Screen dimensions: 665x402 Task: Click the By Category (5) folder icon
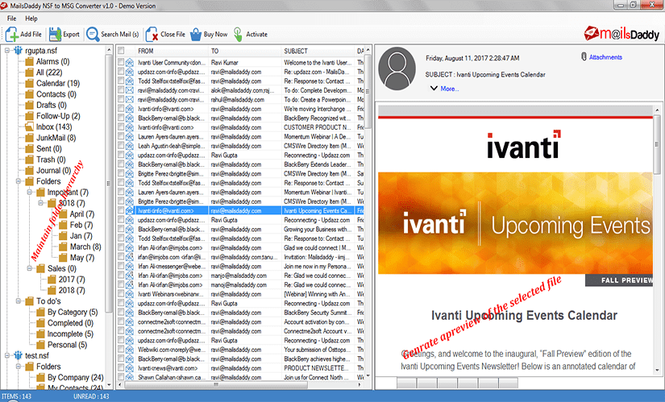[41, 312]
